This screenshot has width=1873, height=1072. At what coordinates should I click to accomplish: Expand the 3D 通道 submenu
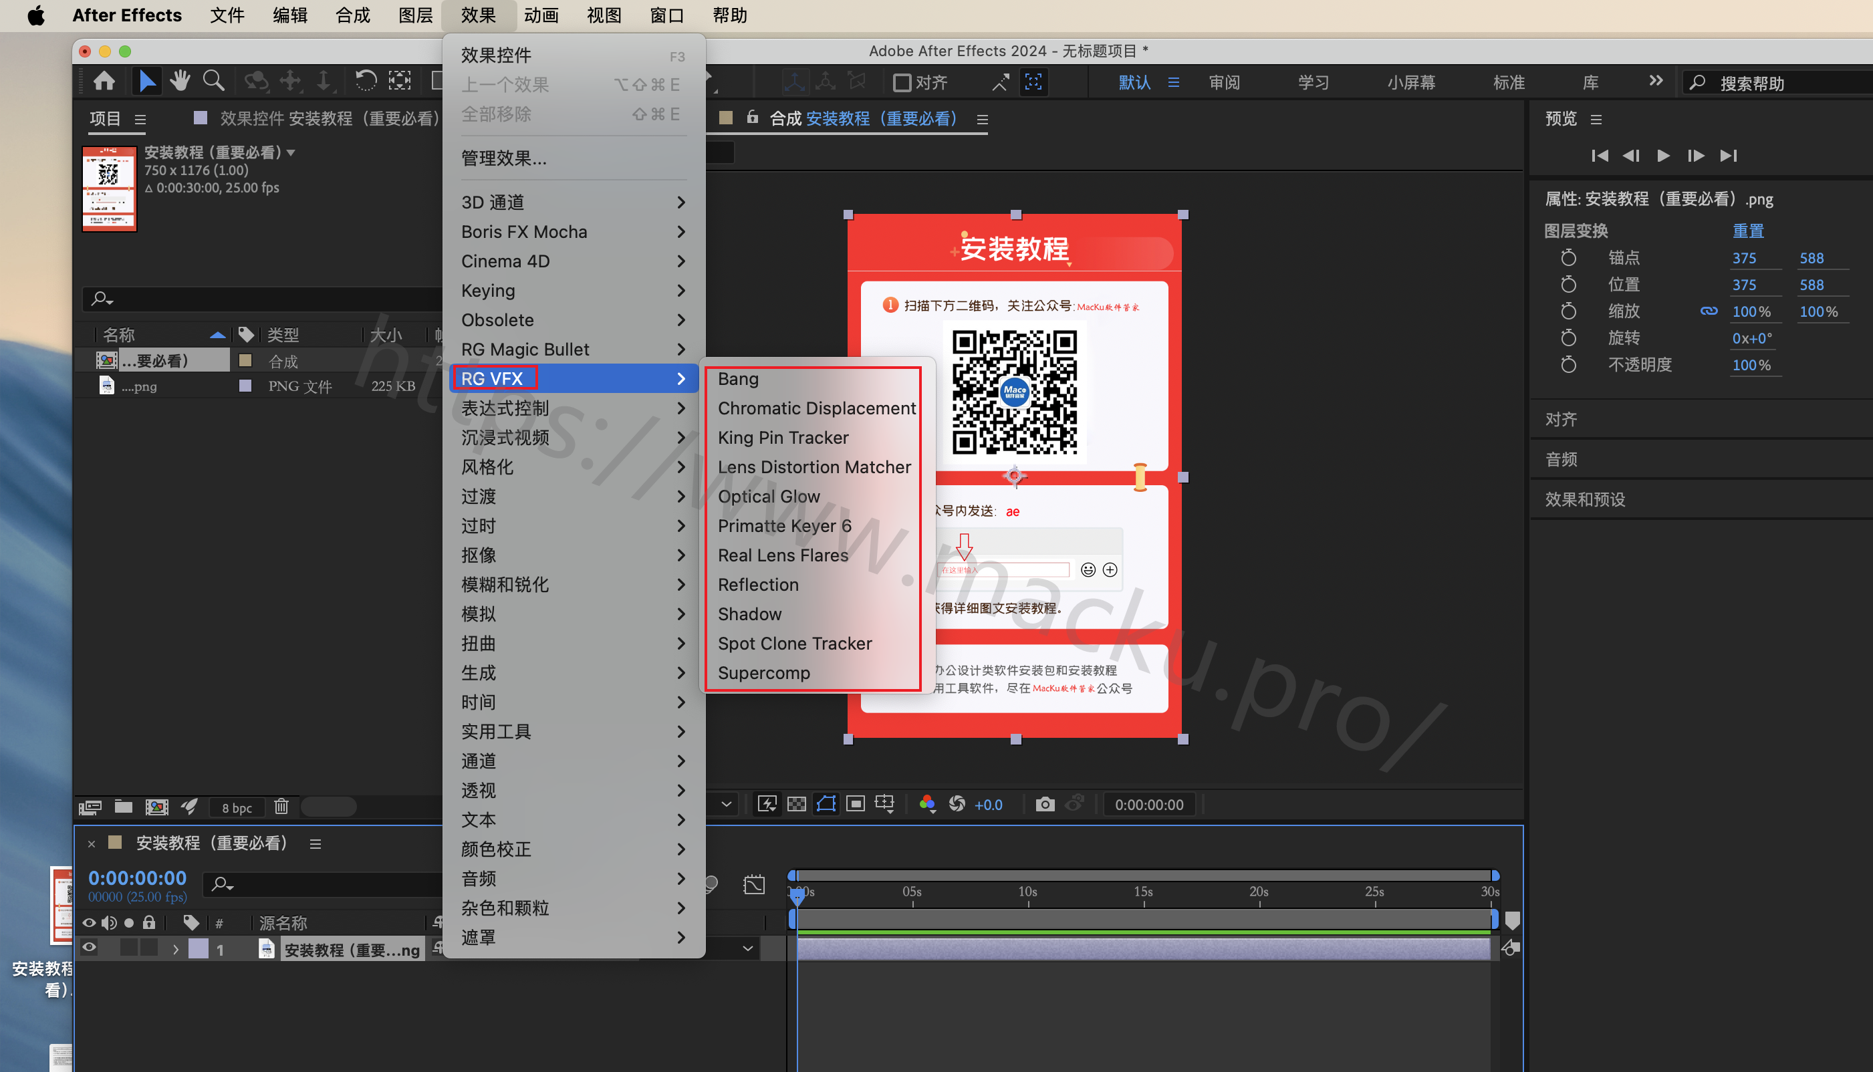tap(573, 202)
